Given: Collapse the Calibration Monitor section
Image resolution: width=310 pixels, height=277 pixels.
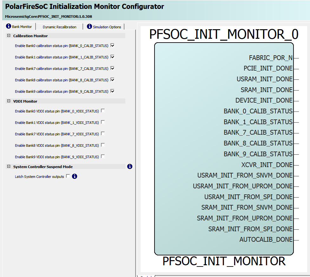Looking at the screenshot, I should coord(9,36).
